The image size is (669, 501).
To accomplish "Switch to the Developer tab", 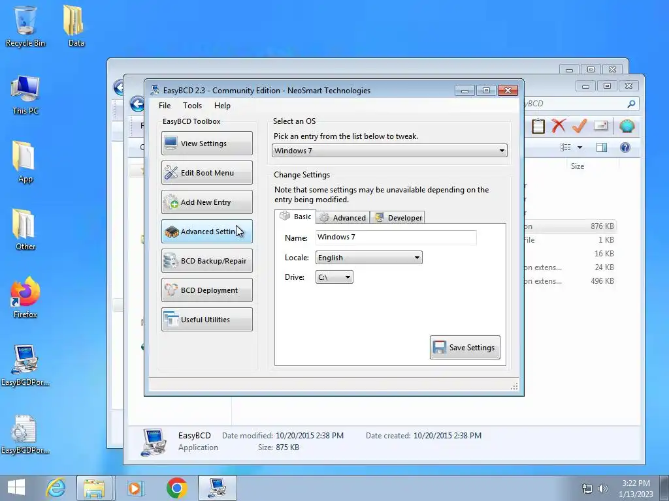I will pos(397,218).
